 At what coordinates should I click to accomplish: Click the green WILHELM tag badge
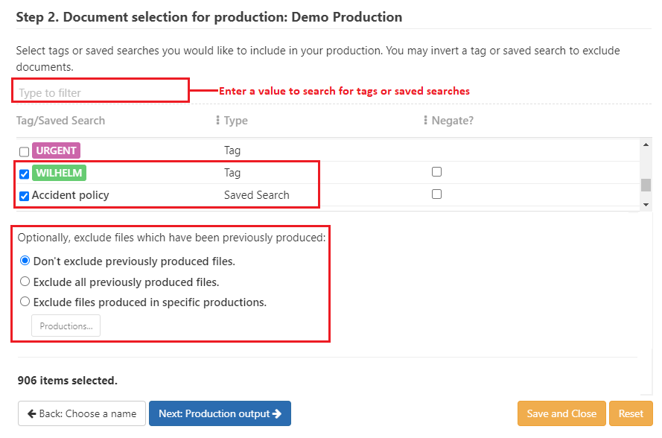click(x=59, y=173)
